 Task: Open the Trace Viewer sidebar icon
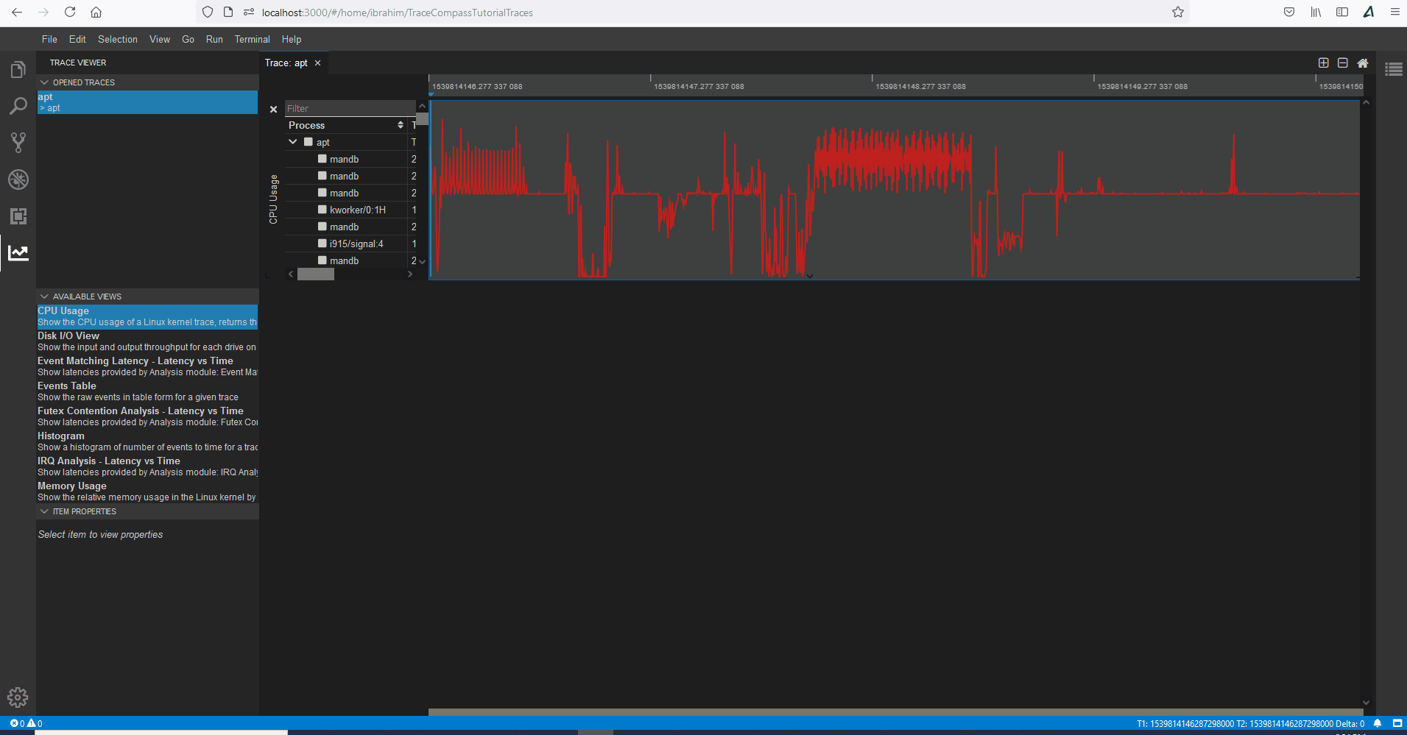click(x=18, y=252)
